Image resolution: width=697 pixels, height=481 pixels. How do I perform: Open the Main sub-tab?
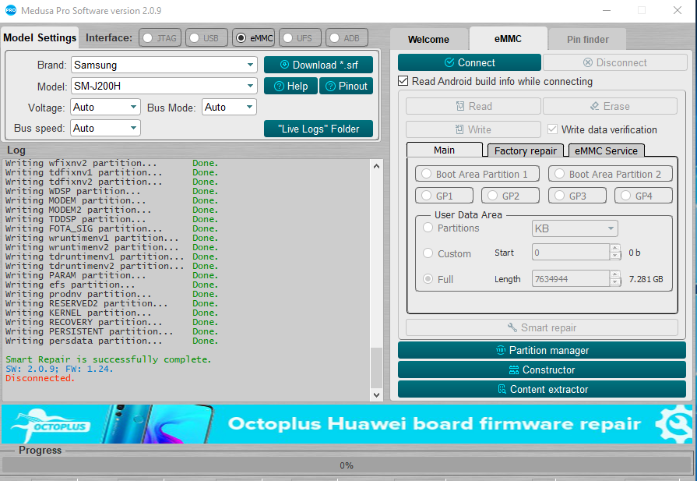[x=444, y=150]
